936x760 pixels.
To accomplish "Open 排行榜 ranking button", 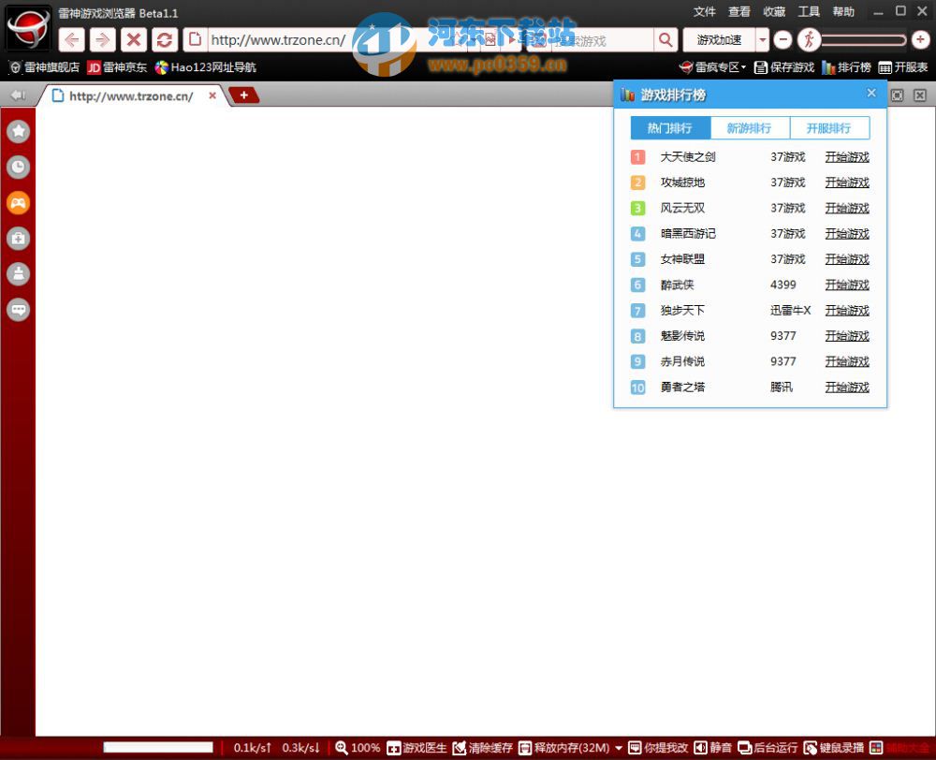I will click(x=846, y=67).
